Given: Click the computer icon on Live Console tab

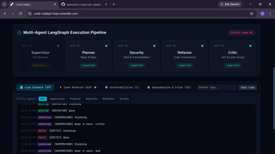Looking at the screenshot, I should (x=21, y=87).
